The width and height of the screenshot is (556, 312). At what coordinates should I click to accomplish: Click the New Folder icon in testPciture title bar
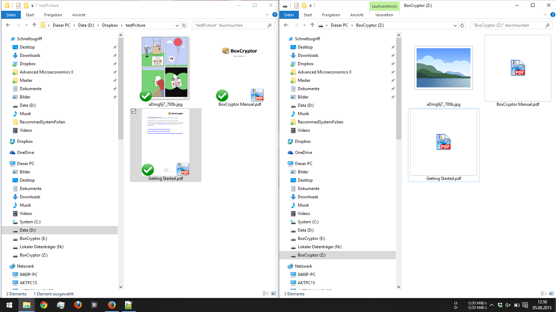(26, 6)
